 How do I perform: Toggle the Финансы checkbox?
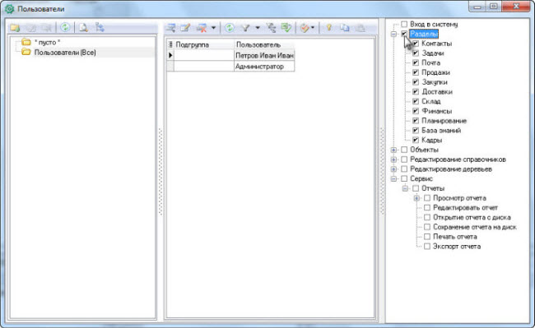(416, 111)
